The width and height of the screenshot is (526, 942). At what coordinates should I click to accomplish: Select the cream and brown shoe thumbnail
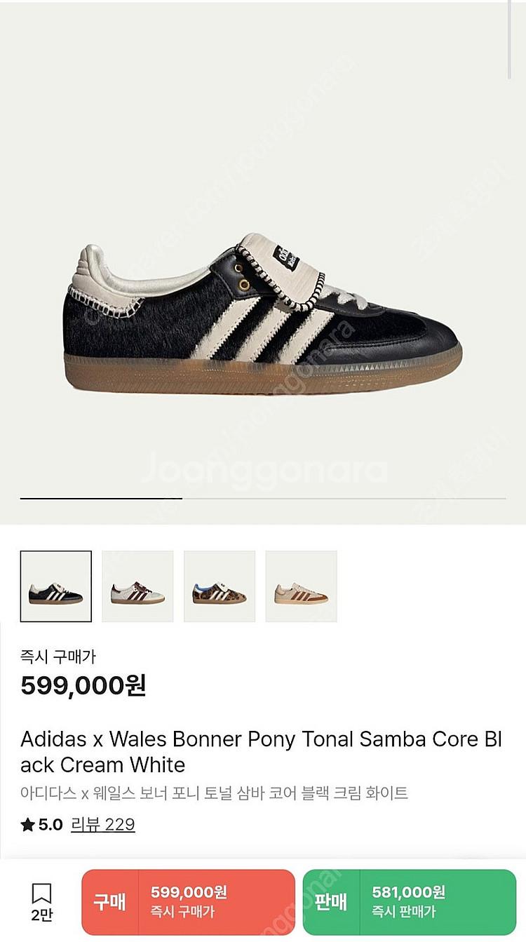(x=137, y=586)
